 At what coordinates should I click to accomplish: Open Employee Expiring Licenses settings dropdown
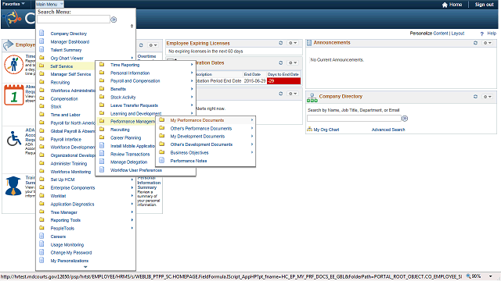(x=292, y=43)
